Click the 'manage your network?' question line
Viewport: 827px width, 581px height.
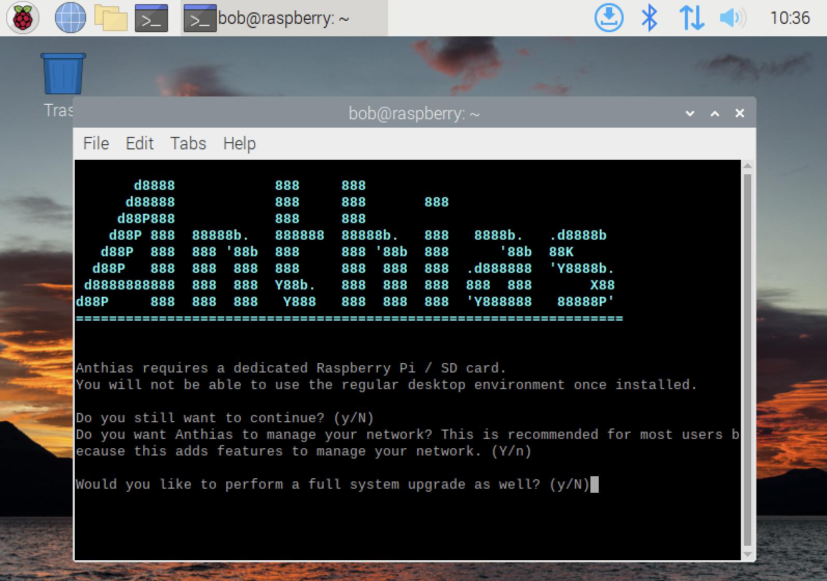(407, 443)
